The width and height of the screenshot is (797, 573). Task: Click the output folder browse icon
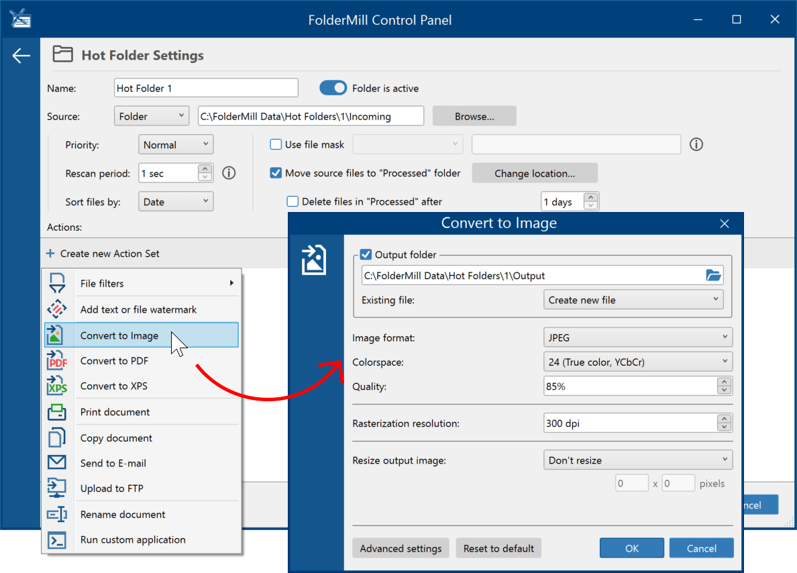(x=713, y=276)
